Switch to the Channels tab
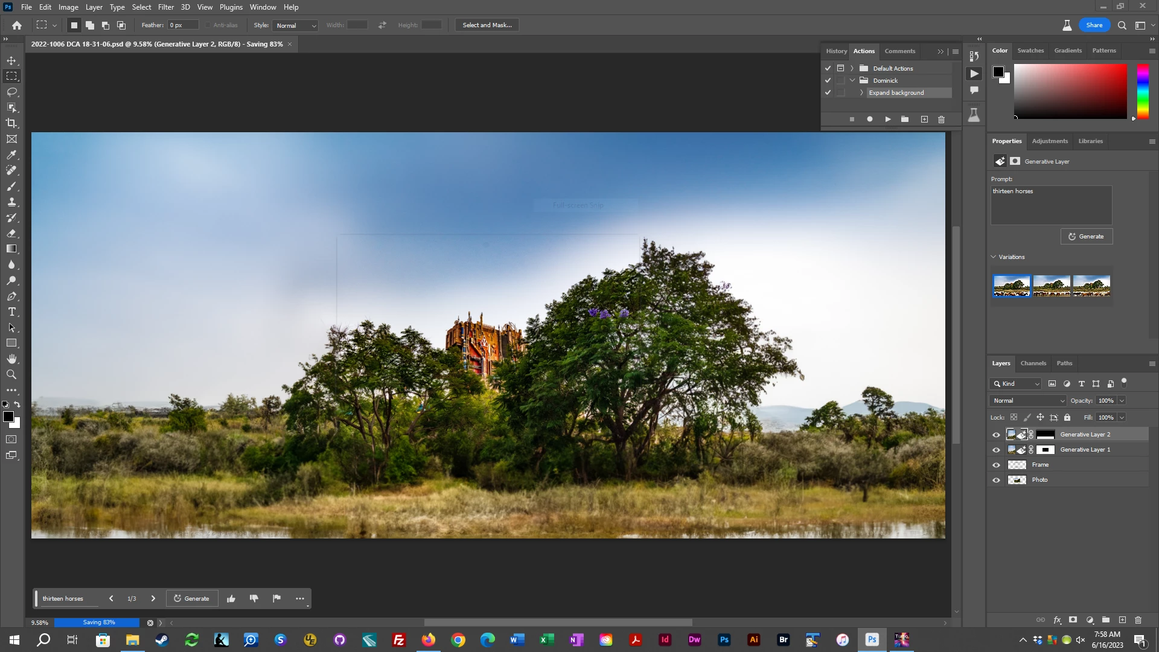The width and height of the screenshot is (1159, 652). coord(1033,363)
